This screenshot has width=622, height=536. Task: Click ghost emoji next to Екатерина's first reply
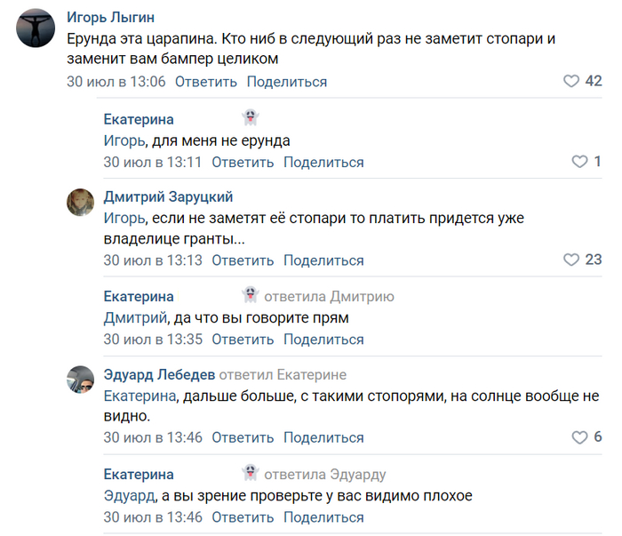tap(250, 117)
